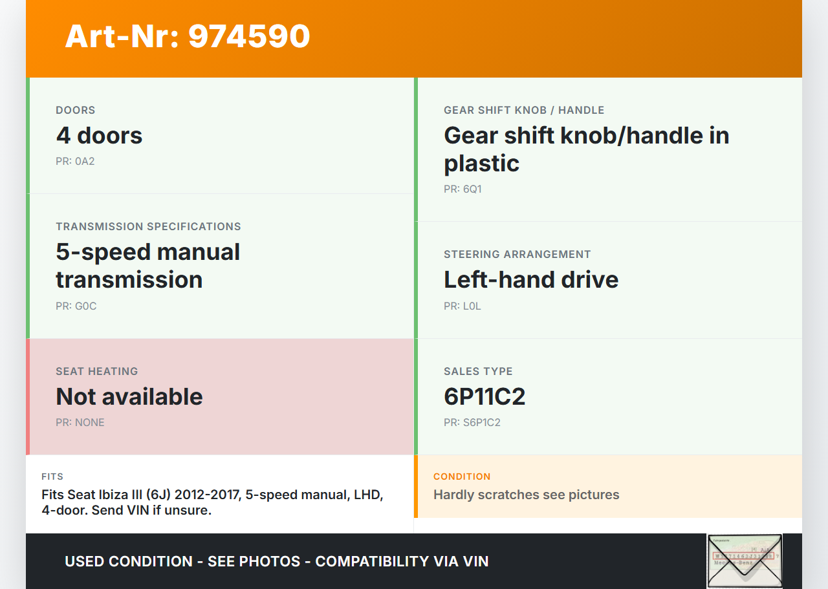The height and width of the screenshot is (589, 828).
Task: Click the PR: 0A2 code
Action: click(x=75, y=162)
